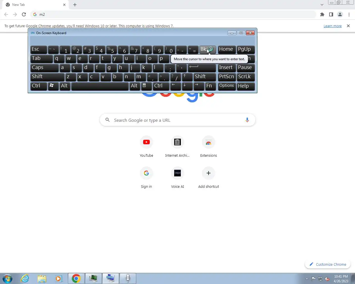
Task: Click the microphone app on the taskbar
Action: (128, 278)
